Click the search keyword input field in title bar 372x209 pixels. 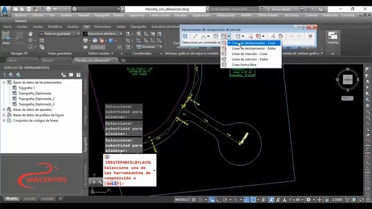tap(234, 9)
